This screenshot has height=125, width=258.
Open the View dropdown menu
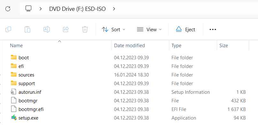pyautogui.click(x=149, y=30)
